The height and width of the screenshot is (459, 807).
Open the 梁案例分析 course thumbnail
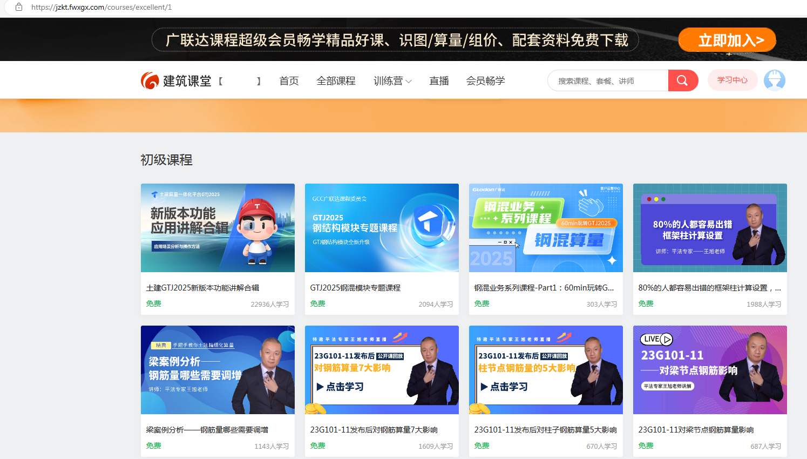pyautogui.click(x=218, y=370)
